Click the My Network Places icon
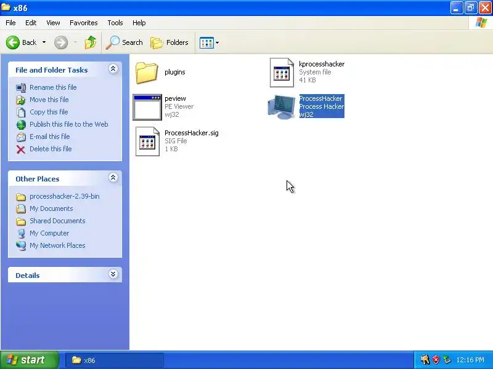The image size is (493, 369). click(x=21, y=245)
